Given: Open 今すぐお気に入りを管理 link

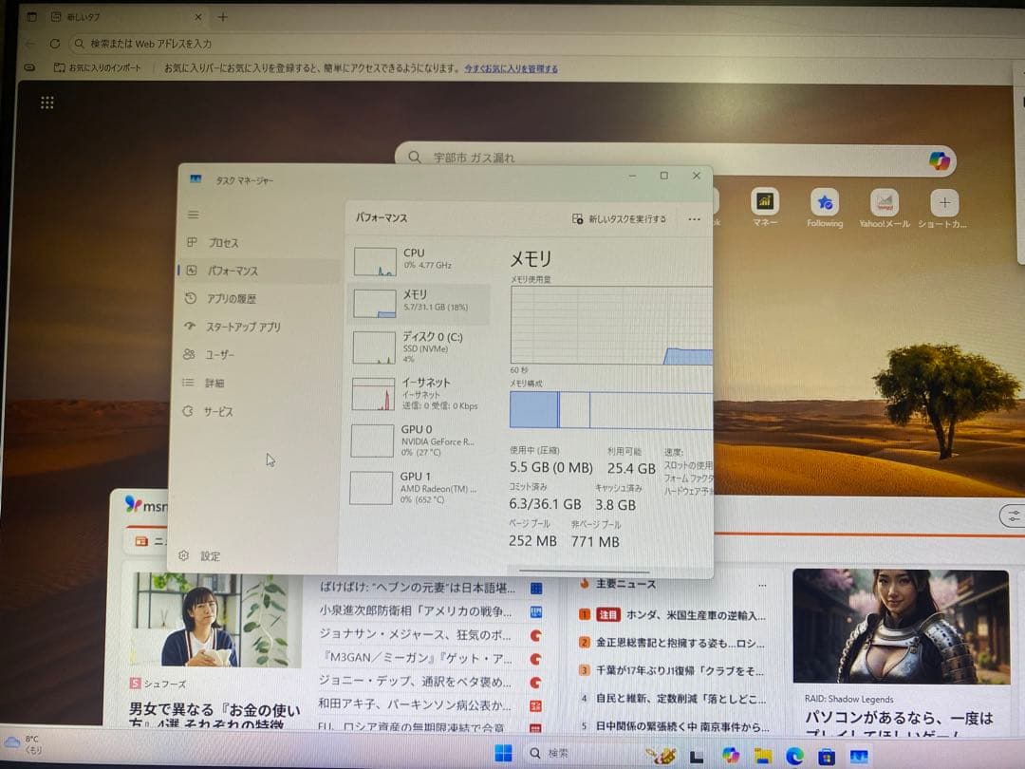Looking at the screenshot, I should pyautogui.click(x=512, y=68).
